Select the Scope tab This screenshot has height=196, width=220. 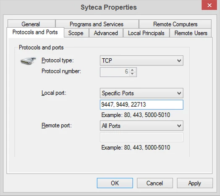[76, 33]
